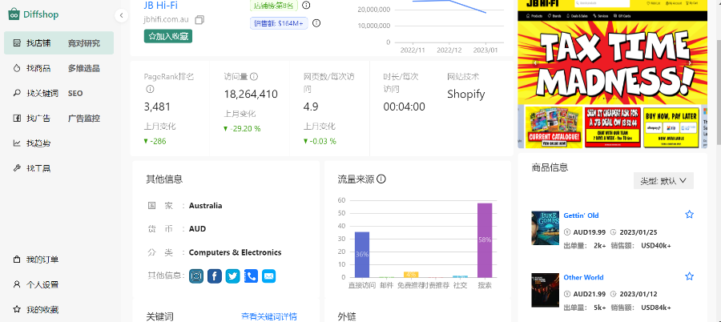Click the Facebook icon in other info
This screenshot has height=322, width=721.
tap(214, 276)
